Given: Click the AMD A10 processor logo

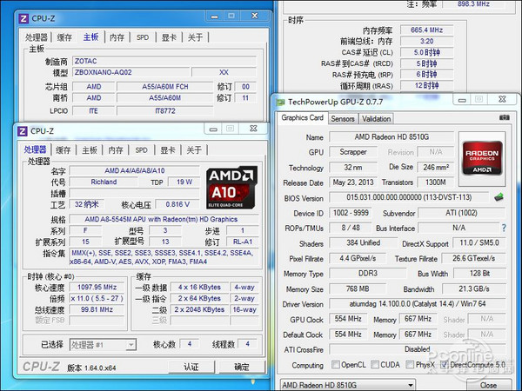Looking at the screenshot, I should [x=232, y=188].
